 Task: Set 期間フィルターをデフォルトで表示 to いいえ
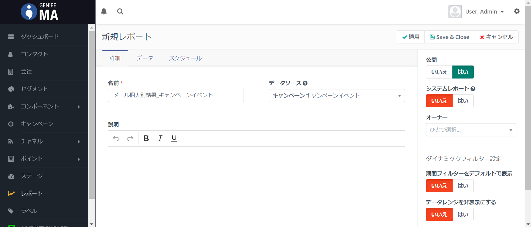coord(439,186)
